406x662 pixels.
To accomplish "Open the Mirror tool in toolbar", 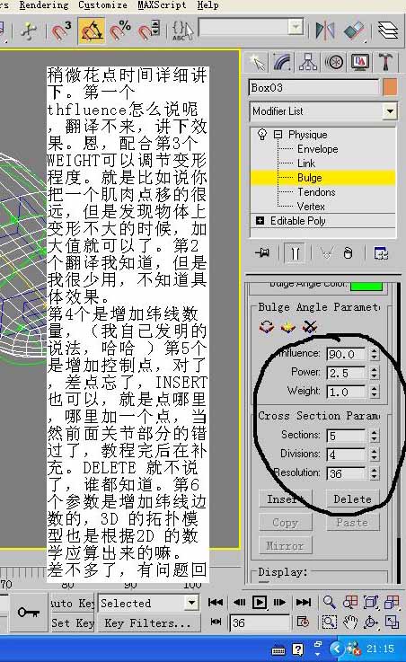I will (x=324, y=31).
